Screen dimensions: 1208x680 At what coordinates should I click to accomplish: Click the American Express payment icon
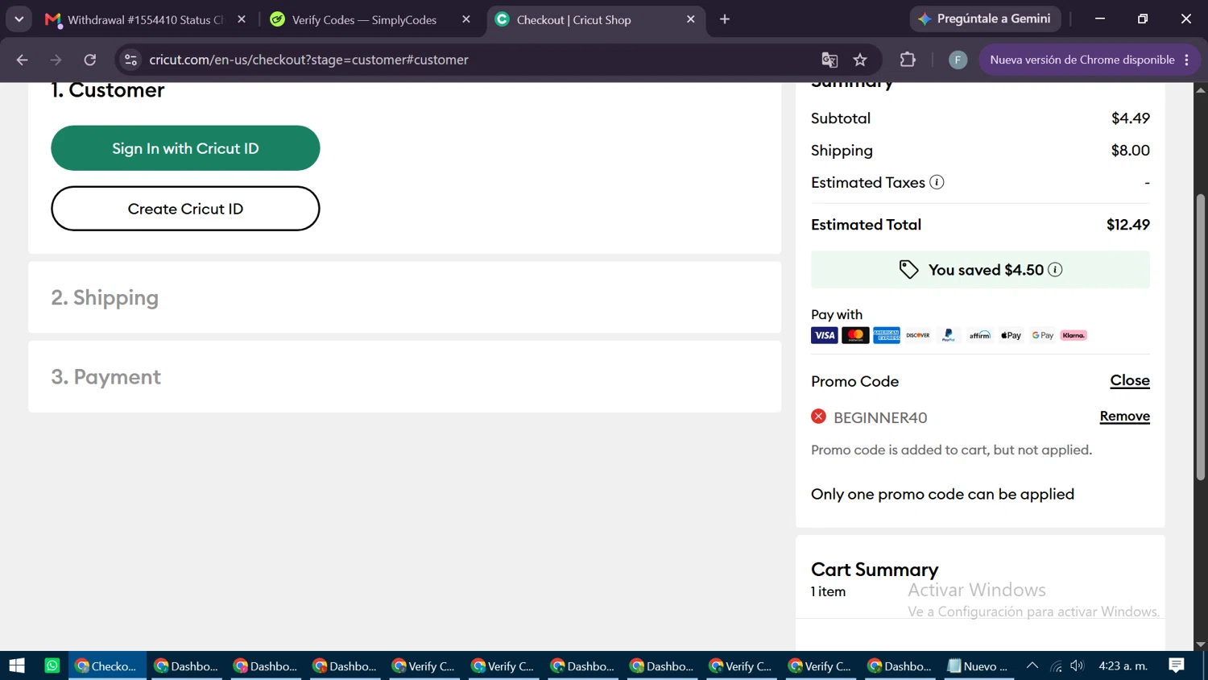887,335
